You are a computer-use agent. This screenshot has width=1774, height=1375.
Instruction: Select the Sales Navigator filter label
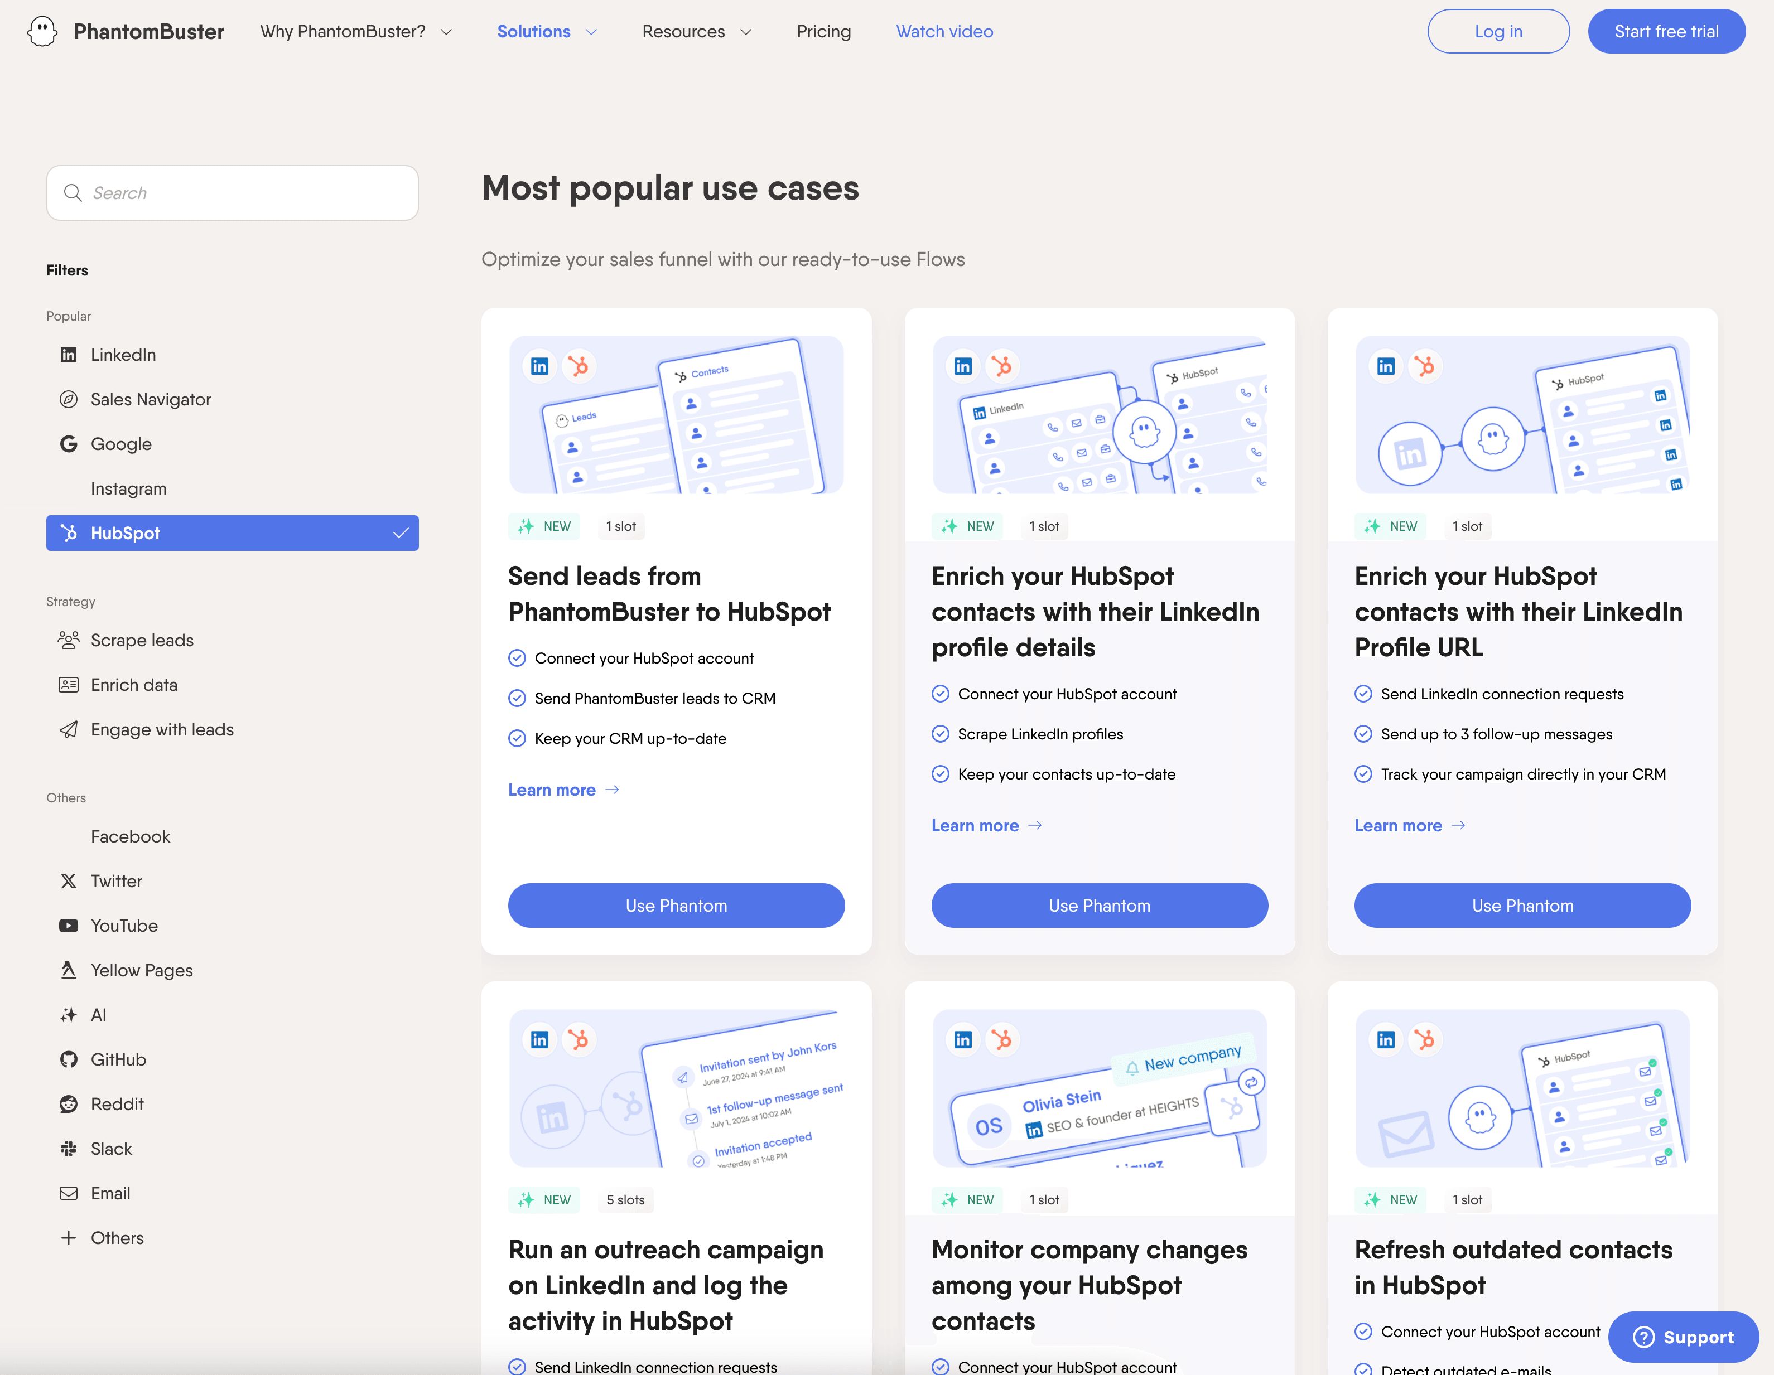tap(151, 399)
